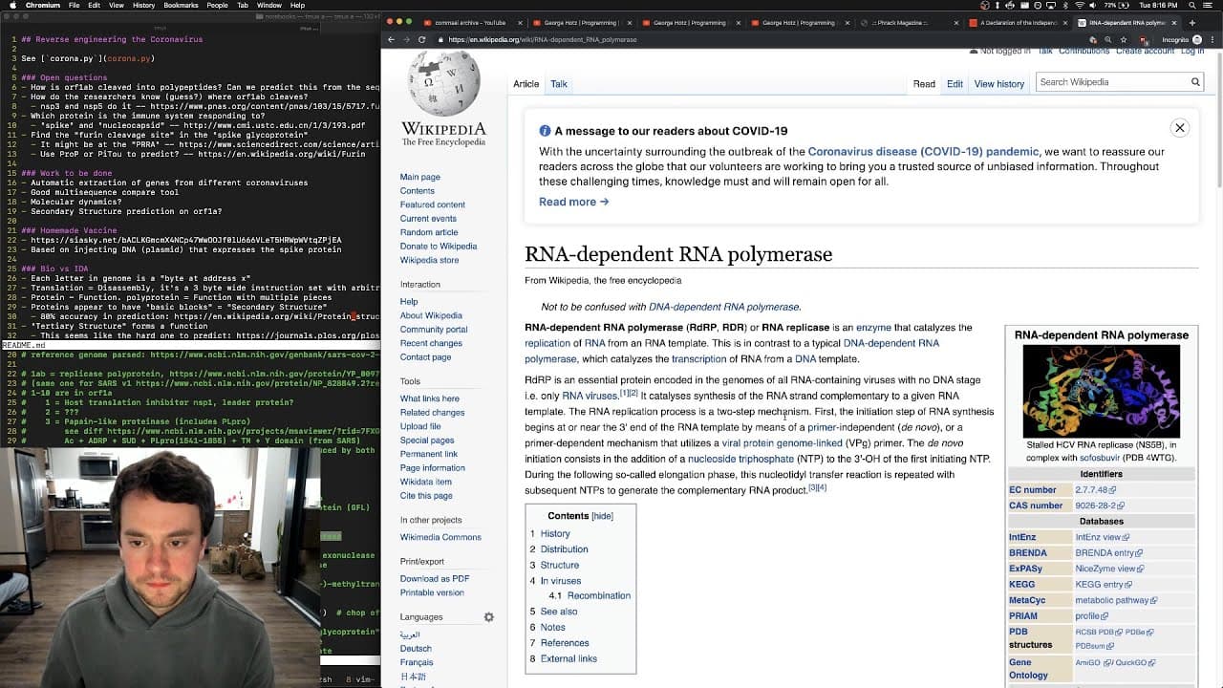Screen dimensions: 1223x688
Task: Click the browser address bar URL
Action: (542, 40)
